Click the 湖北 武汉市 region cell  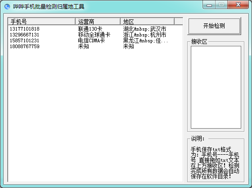click(x=144, y=29)
